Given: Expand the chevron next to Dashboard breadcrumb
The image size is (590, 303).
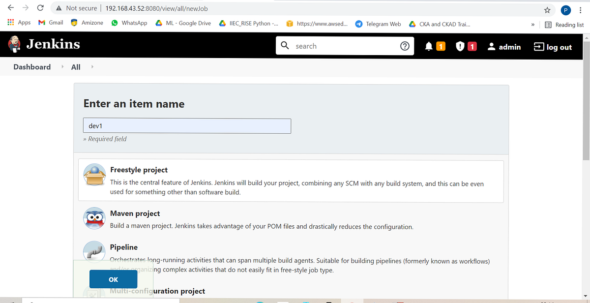Looking at the screenshot, I should click(62, 66).
